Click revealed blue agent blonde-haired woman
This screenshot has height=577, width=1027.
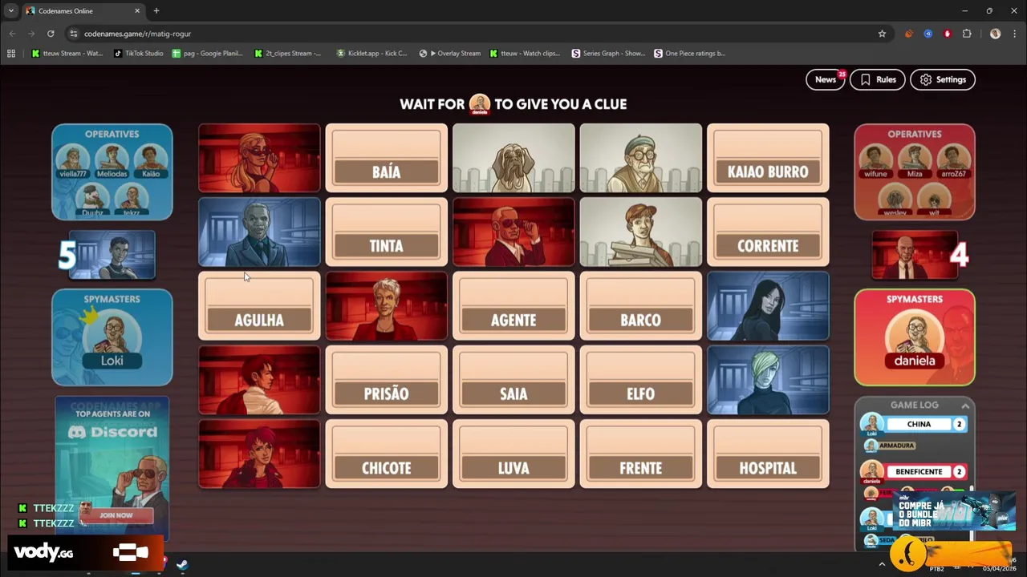point(768,380)
